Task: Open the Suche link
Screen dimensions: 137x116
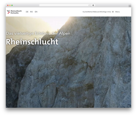Action: point(85,12)
